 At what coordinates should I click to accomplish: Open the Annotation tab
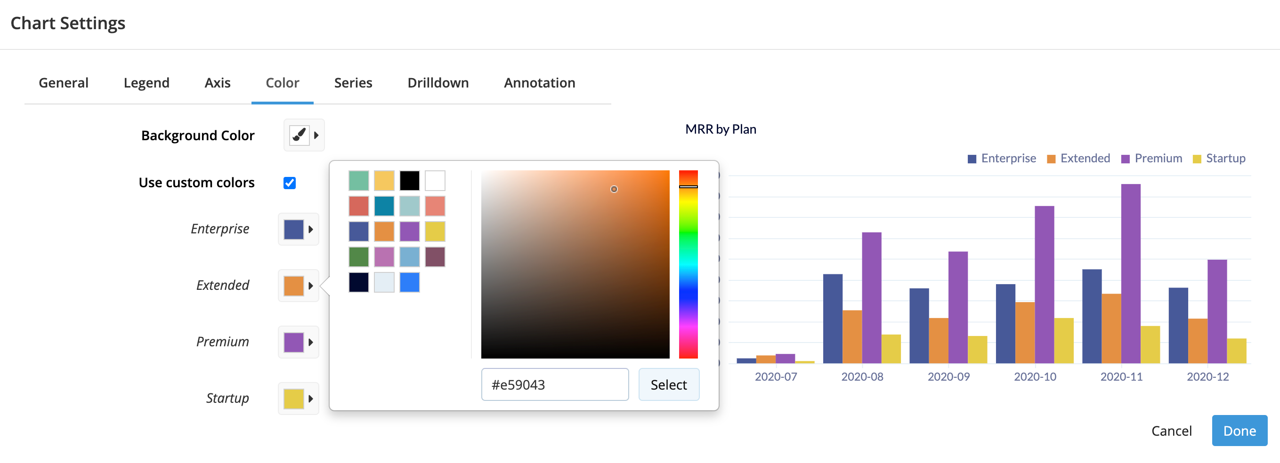tap(540, 83)
